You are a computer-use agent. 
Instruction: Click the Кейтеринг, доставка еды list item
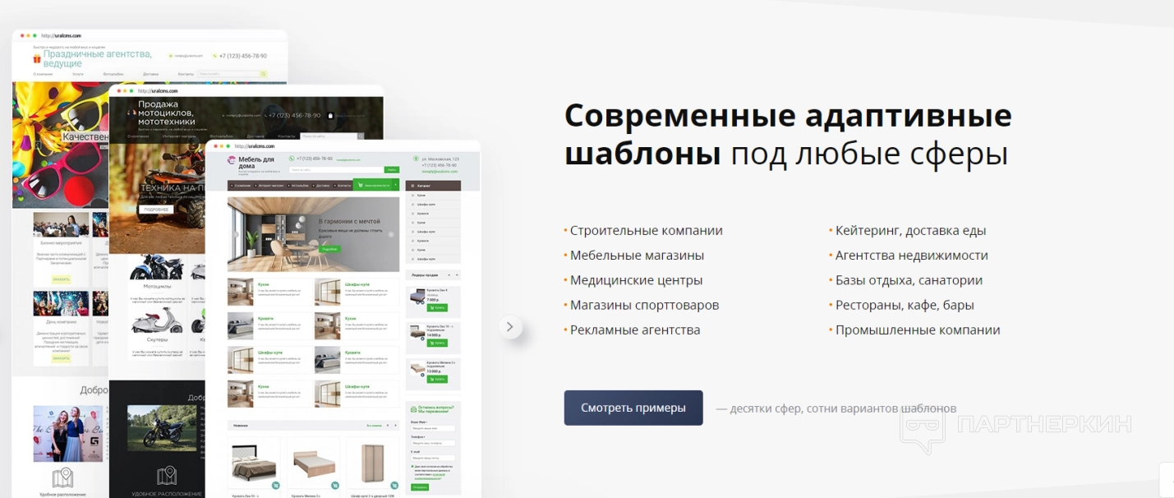click(910, 231)
